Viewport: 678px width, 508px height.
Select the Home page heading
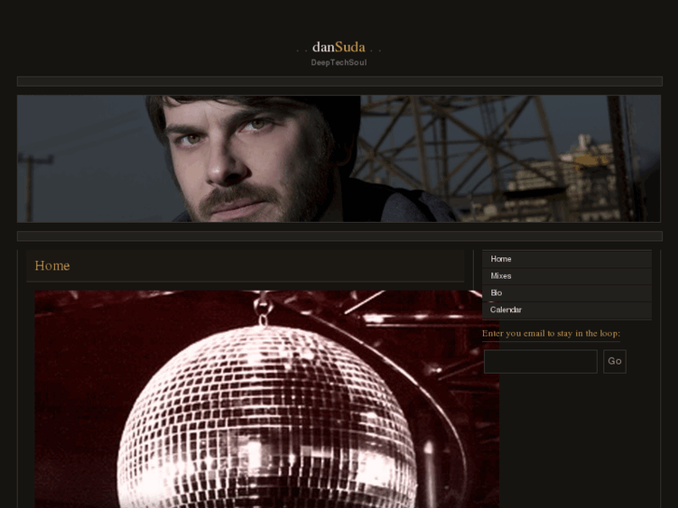[52, 266]
